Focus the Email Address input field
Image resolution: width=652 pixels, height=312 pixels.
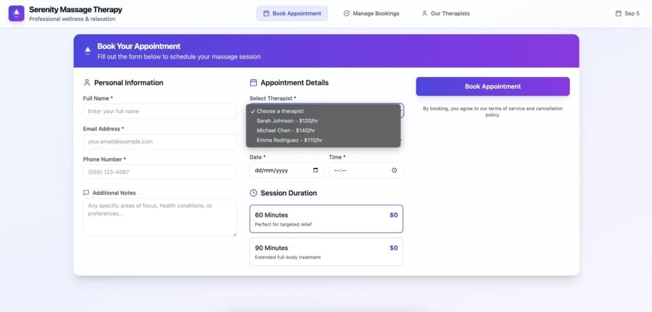[x=160, y=142]
